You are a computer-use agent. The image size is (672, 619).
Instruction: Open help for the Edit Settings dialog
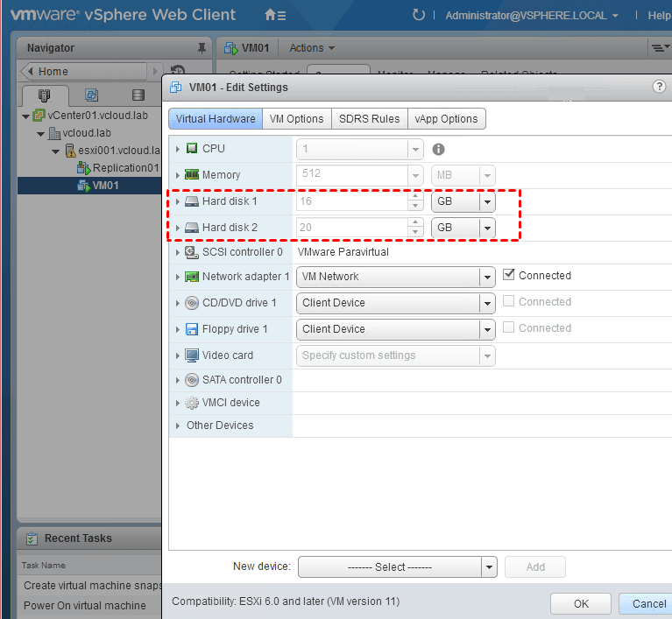point(659,87)
